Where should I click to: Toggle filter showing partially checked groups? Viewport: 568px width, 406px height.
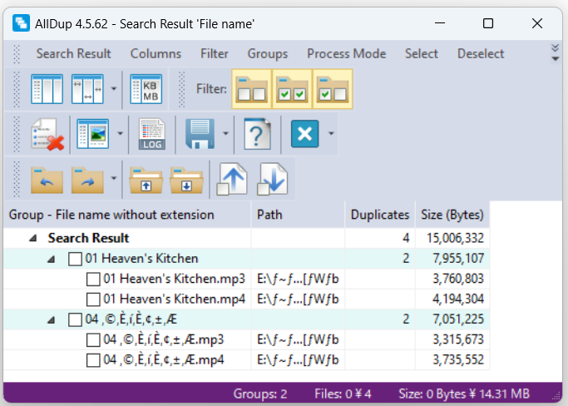tap(333, 89)
